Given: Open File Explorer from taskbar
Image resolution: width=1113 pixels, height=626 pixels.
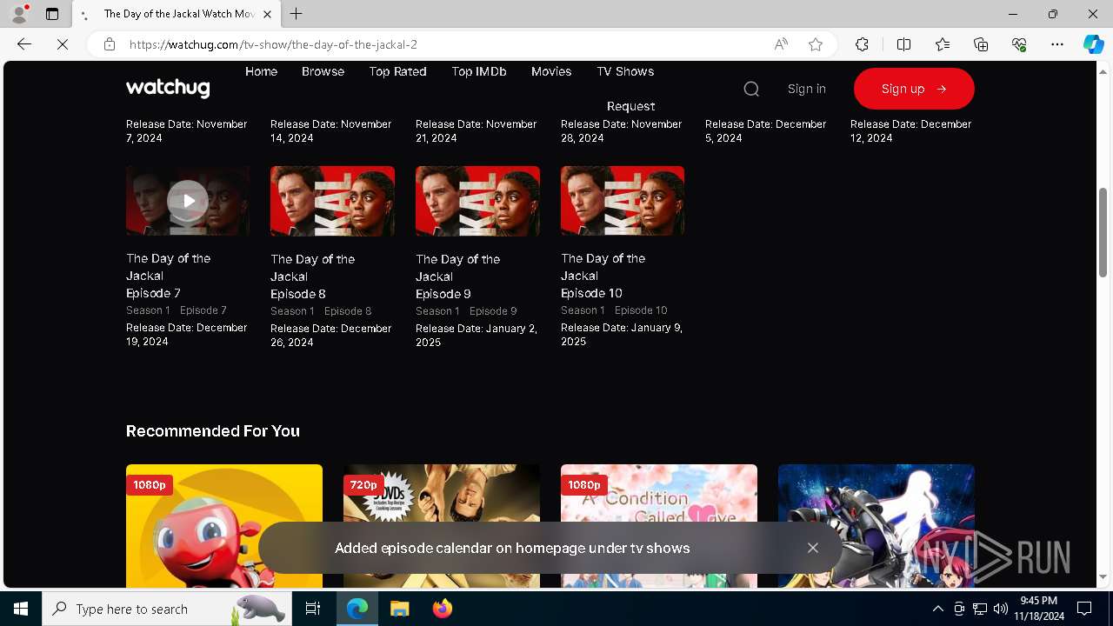Looking at the screenshot, I should coord(399,609).
